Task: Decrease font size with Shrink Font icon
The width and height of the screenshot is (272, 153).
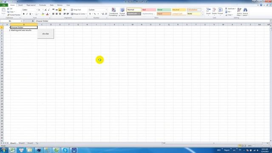Action: (49, 10)
